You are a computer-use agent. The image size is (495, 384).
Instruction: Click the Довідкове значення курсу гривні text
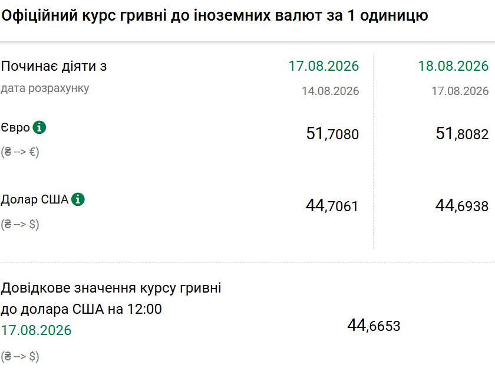pos(111,288)
